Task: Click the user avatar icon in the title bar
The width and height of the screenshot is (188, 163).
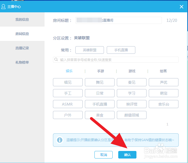Action: [3, 7]
